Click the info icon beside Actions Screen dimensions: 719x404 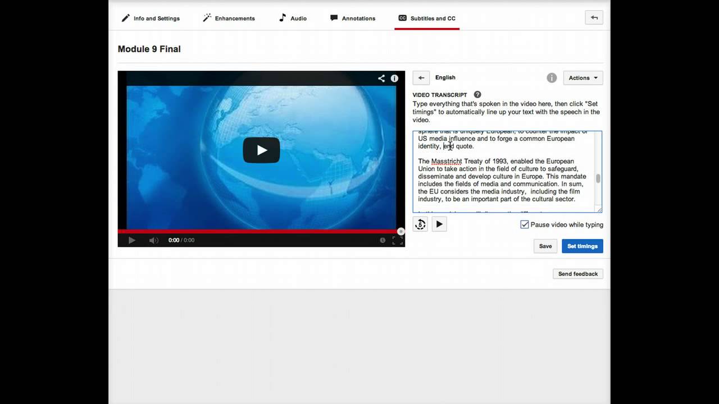552,78
